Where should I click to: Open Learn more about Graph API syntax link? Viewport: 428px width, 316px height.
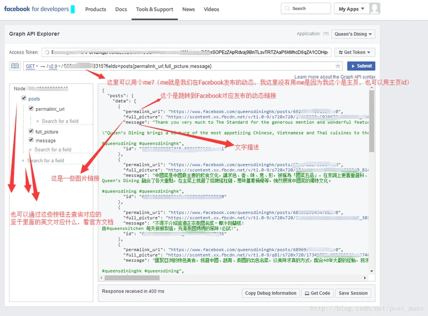click(335, 77)
